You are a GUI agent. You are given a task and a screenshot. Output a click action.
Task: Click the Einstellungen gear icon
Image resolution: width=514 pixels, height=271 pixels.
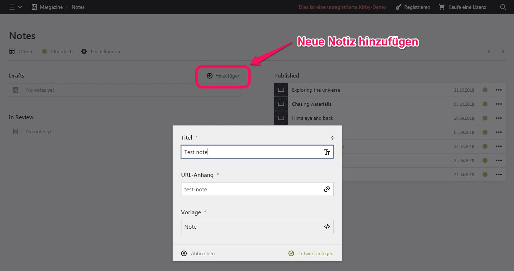click(84, 51)
